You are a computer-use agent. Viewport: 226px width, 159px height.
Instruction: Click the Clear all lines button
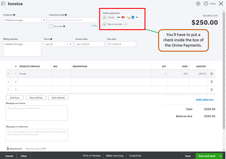point(36,98)
